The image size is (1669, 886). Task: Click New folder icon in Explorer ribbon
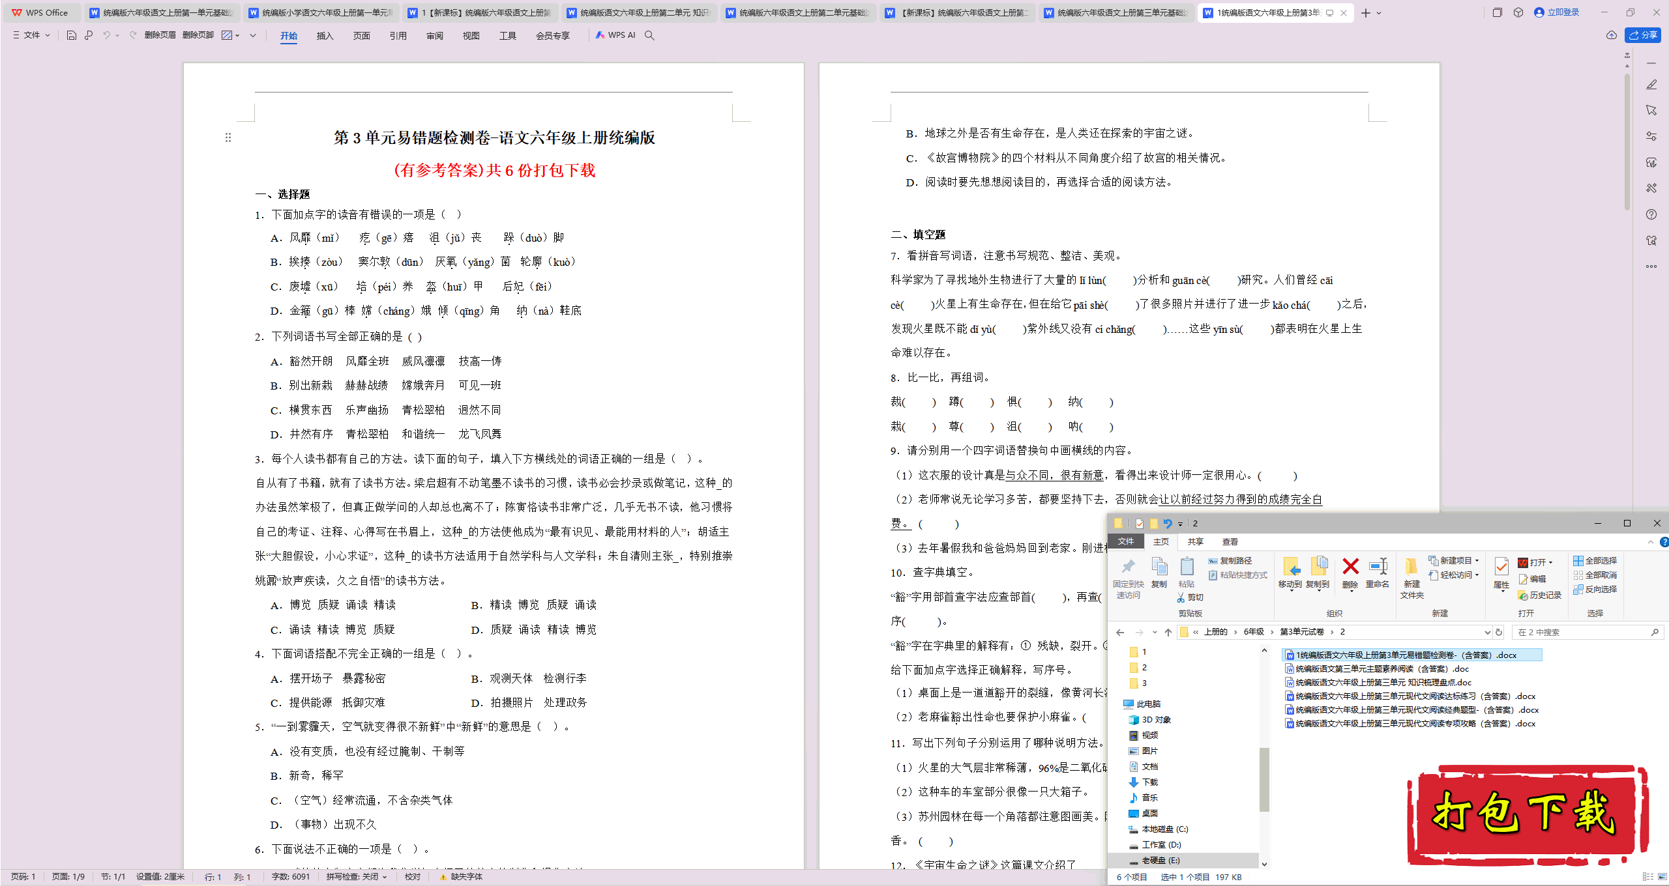[1411, 578]
